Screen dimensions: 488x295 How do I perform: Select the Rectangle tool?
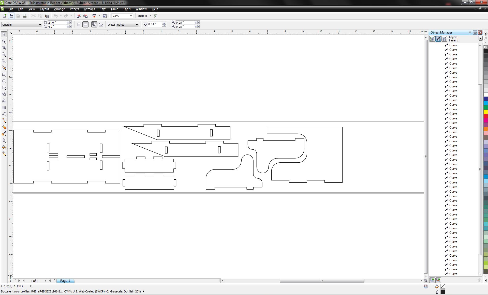[x=4, y=74]
